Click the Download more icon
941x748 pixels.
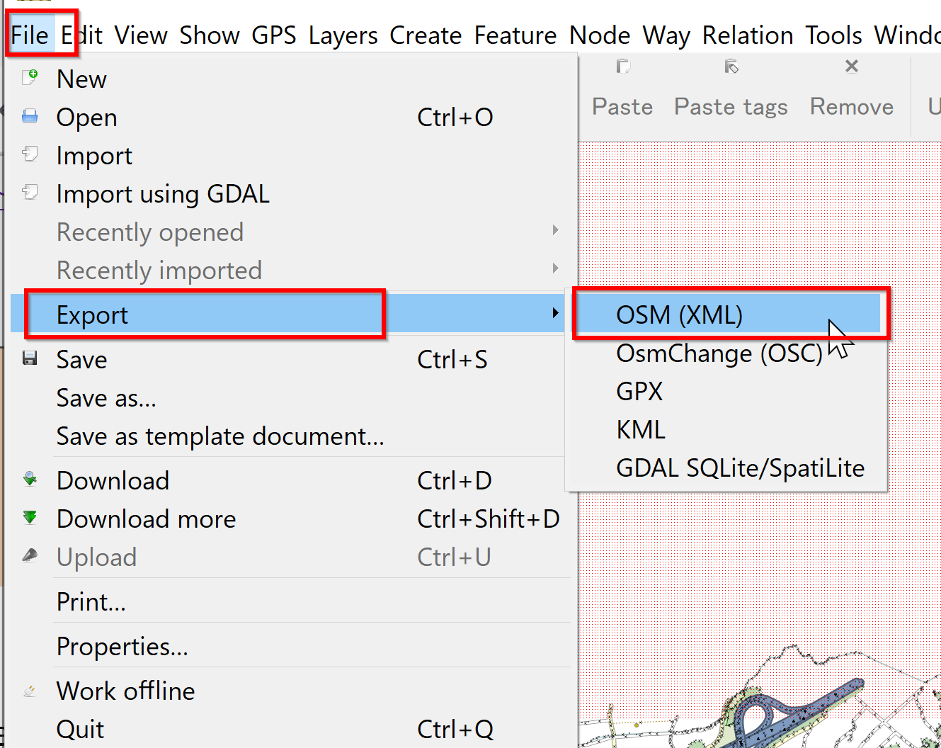[x=30, y=518]
